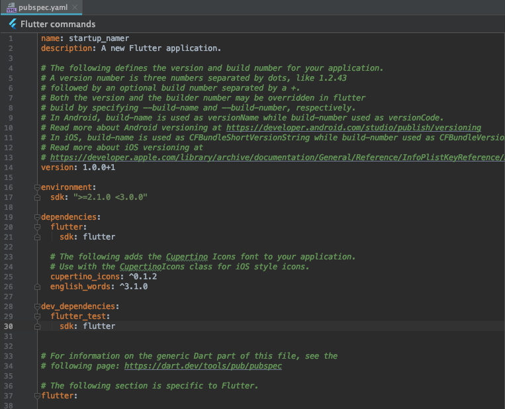Click the 1.0.0+1 version value

pyautogui.click(x=99, y=167)
